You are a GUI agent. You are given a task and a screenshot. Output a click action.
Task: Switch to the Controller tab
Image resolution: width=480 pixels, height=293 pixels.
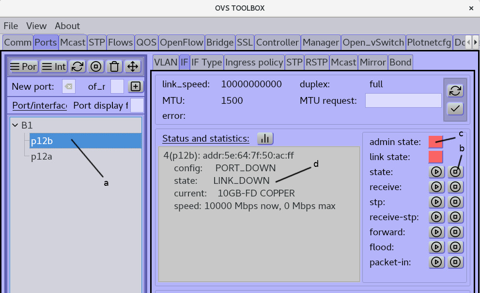pyautogui.click(x=278, y=42)
